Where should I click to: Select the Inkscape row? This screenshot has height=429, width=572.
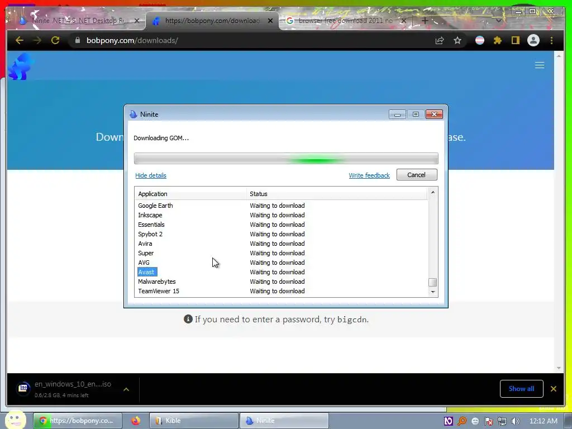click(281, 215)
